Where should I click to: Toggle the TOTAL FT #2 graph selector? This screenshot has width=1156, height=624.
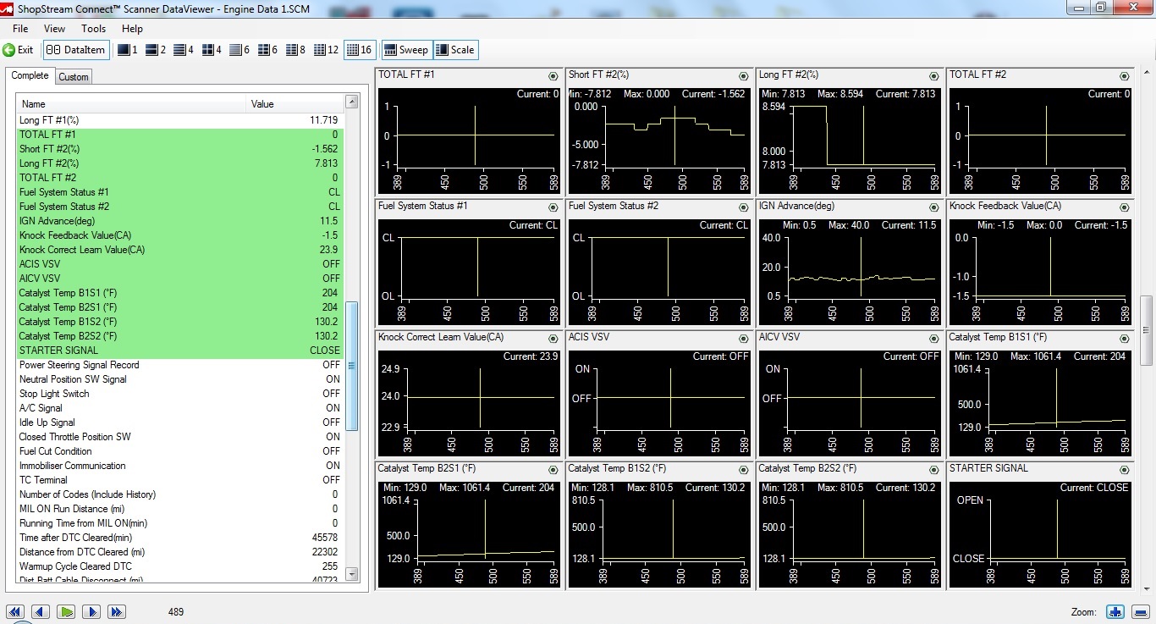(1125, 76)
